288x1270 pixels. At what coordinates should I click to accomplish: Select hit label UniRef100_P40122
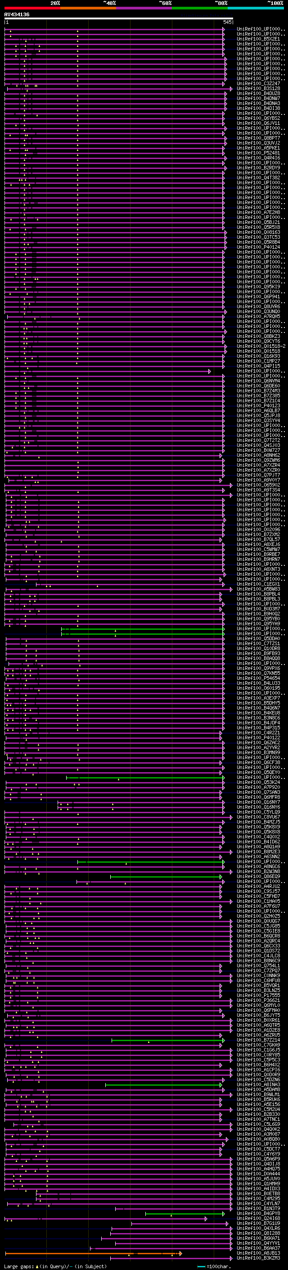pos(258,738)
